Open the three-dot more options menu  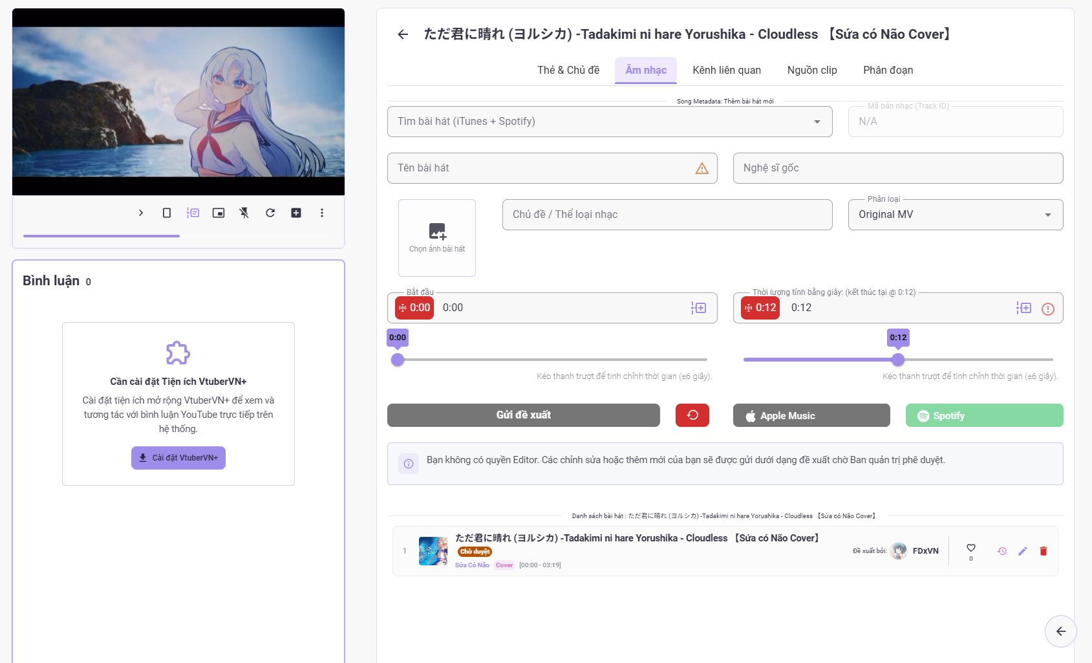point(322,213)
